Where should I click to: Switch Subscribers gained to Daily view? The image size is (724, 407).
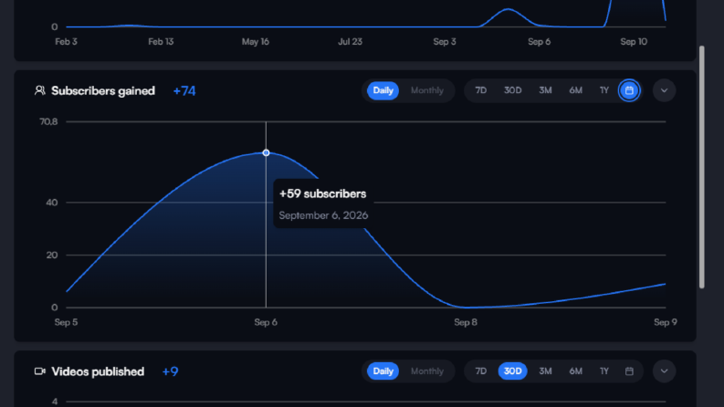click(x=383, y=90)
